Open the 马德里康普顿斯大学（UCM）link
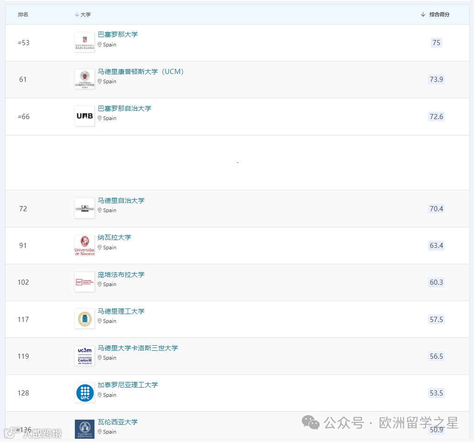This screenshot has width=474, height=442. point(140,72)
